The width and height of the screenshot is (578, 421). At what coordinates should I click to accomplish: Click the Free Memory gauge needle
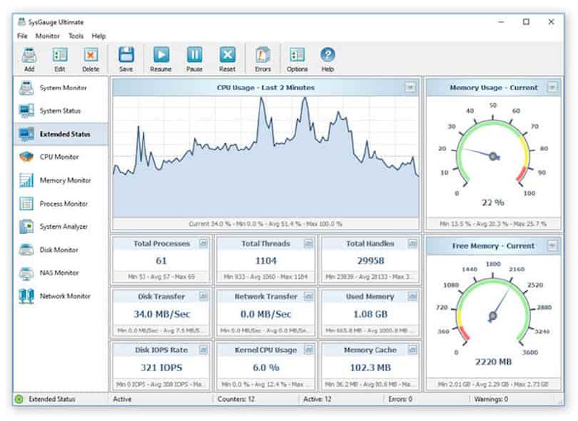499,305
